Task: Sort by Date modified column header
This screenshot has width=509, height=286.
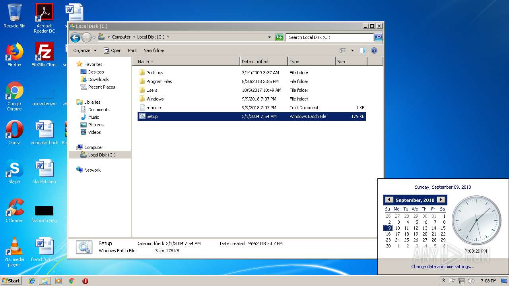Action: (264, 62)
